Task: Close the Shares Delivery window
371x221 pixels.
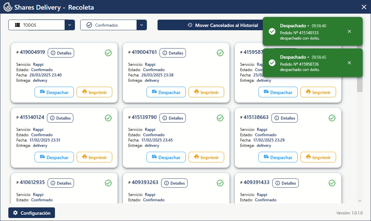Action: click(x=364, y=7)
